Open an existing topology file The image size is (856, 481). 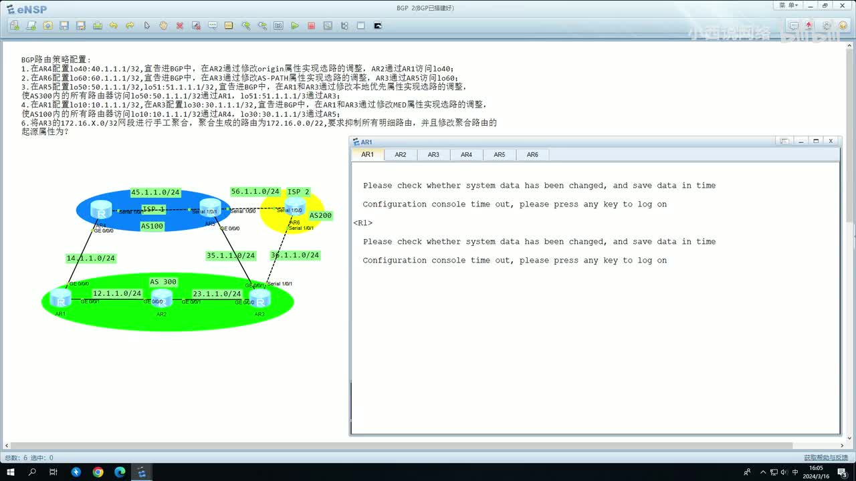(x=47, y=25)
